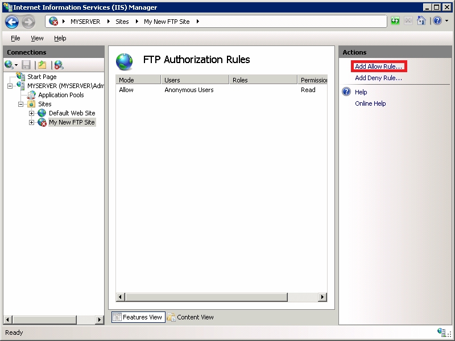Screen dimensions: 455x341
Task: Sort rules by the Mode column header
Action: 138,80
